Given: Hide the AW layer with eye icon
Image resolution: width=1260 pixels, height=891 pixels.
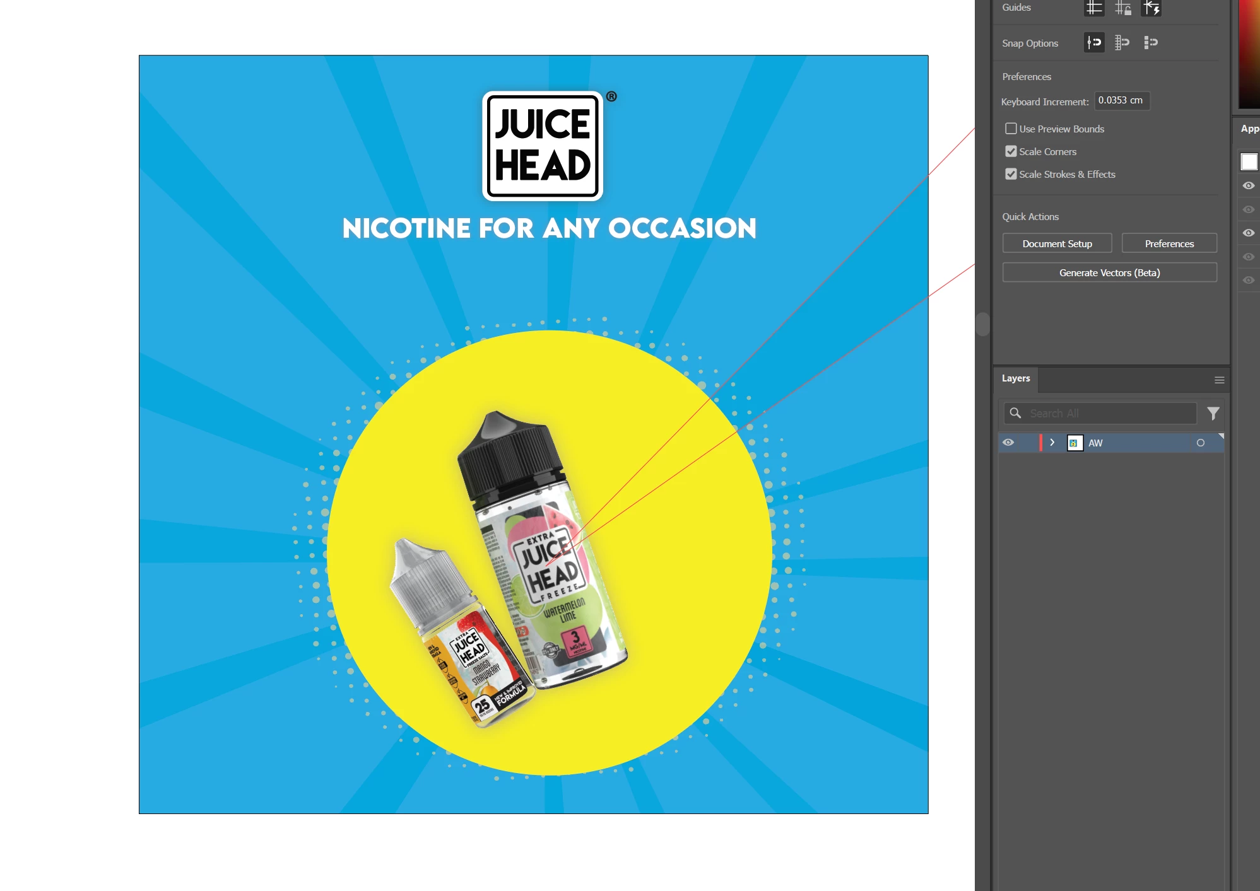Looking at the screenshot, I should (x=1008, y=443).
